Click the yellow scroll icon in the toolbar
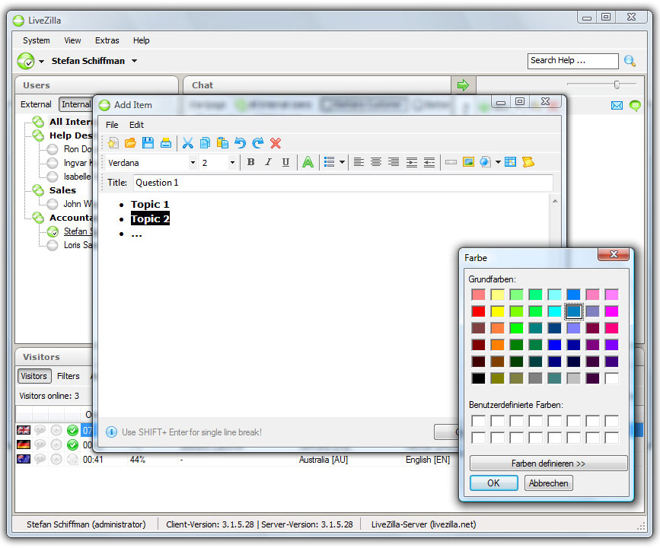 click(528, 162)
